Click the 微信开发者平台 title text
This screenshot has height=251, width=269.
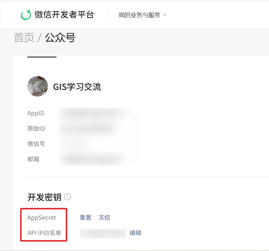point(64,15)
